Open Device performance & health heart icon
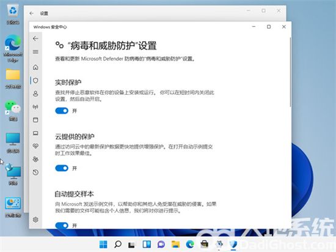This screenshot has height=252, width=336. click(x=35, y=146)
